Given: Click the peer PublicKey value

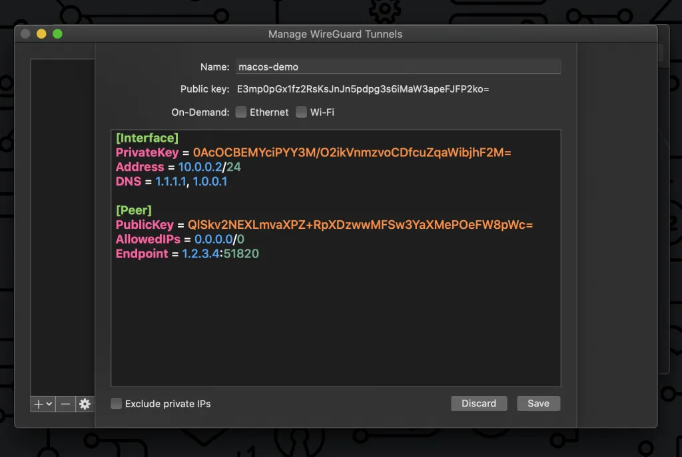Looking at the screenshot, I should (360, 225).
